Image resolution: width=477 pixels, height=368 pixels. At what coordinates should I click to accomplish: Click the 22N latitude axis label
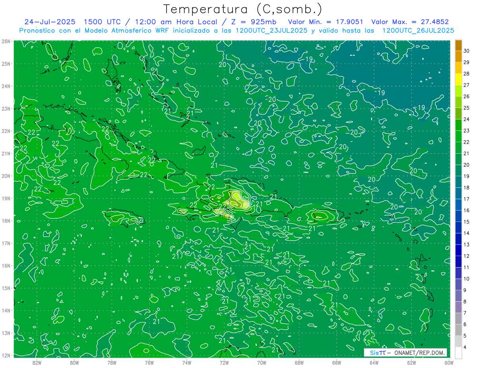tap(6, 131)
